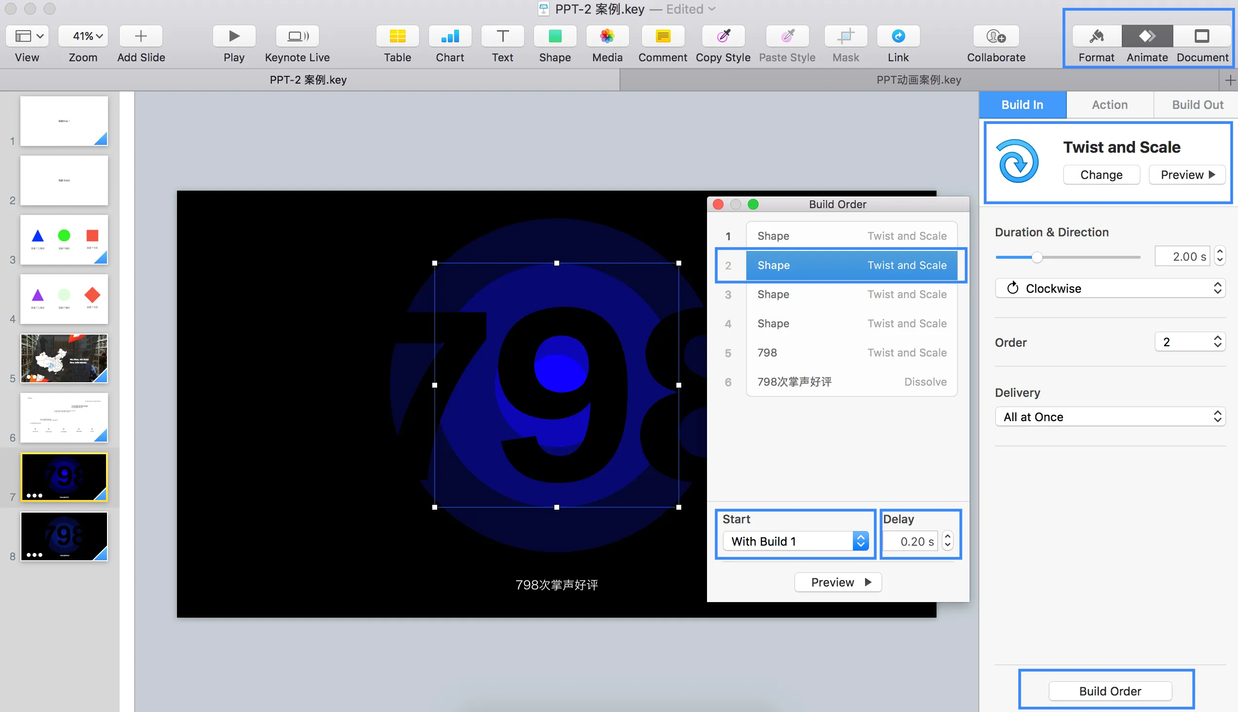Image resolution: width=1238 pixels, height=712 pixels.
Task: Click the Table toolbar icon
Action: coord(397,36)
